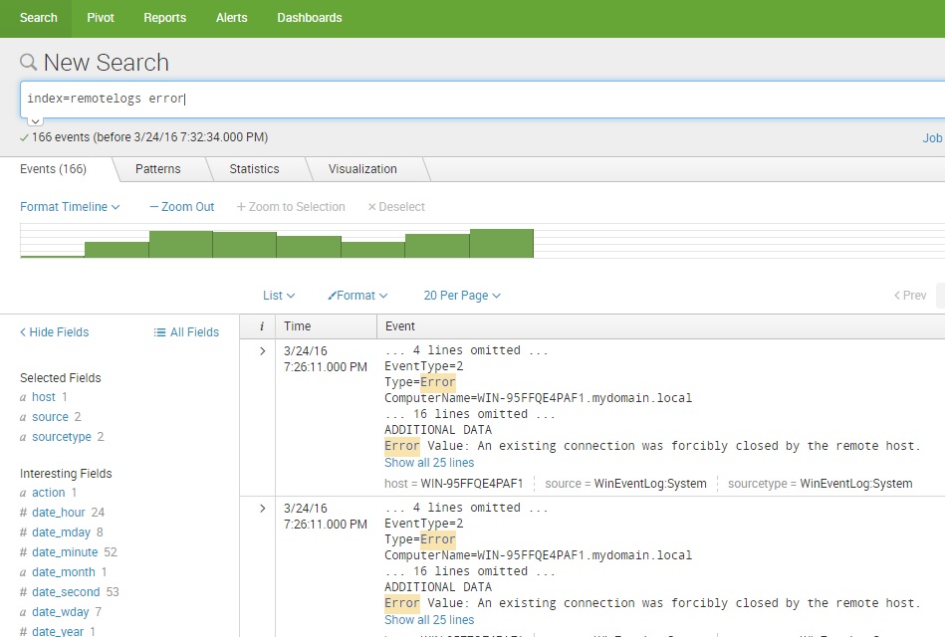Screen dimensions: 945x637
Task: Open the Format pencil dropdown
Action: [357, 296]
